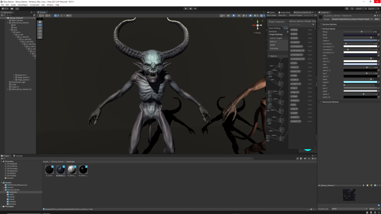Expand thigh_stretch.l in Hierarchy
Viewport: 381px width, 214px height.
click(14, 77)
